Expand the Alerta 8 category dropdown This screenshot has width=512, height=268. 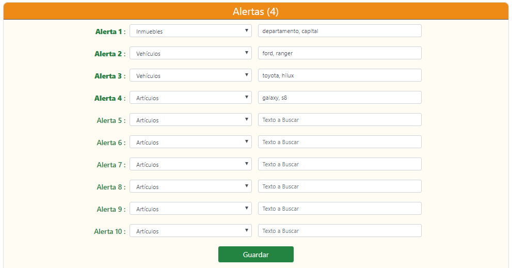tap(190, 186)
